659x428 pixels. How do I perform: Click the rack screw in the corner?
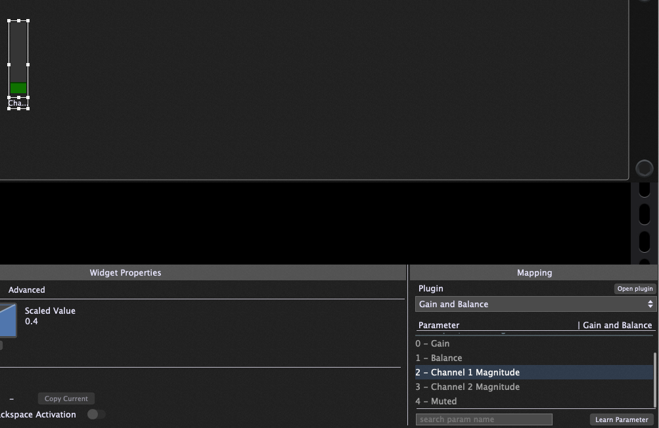click(x=644, y=168)
